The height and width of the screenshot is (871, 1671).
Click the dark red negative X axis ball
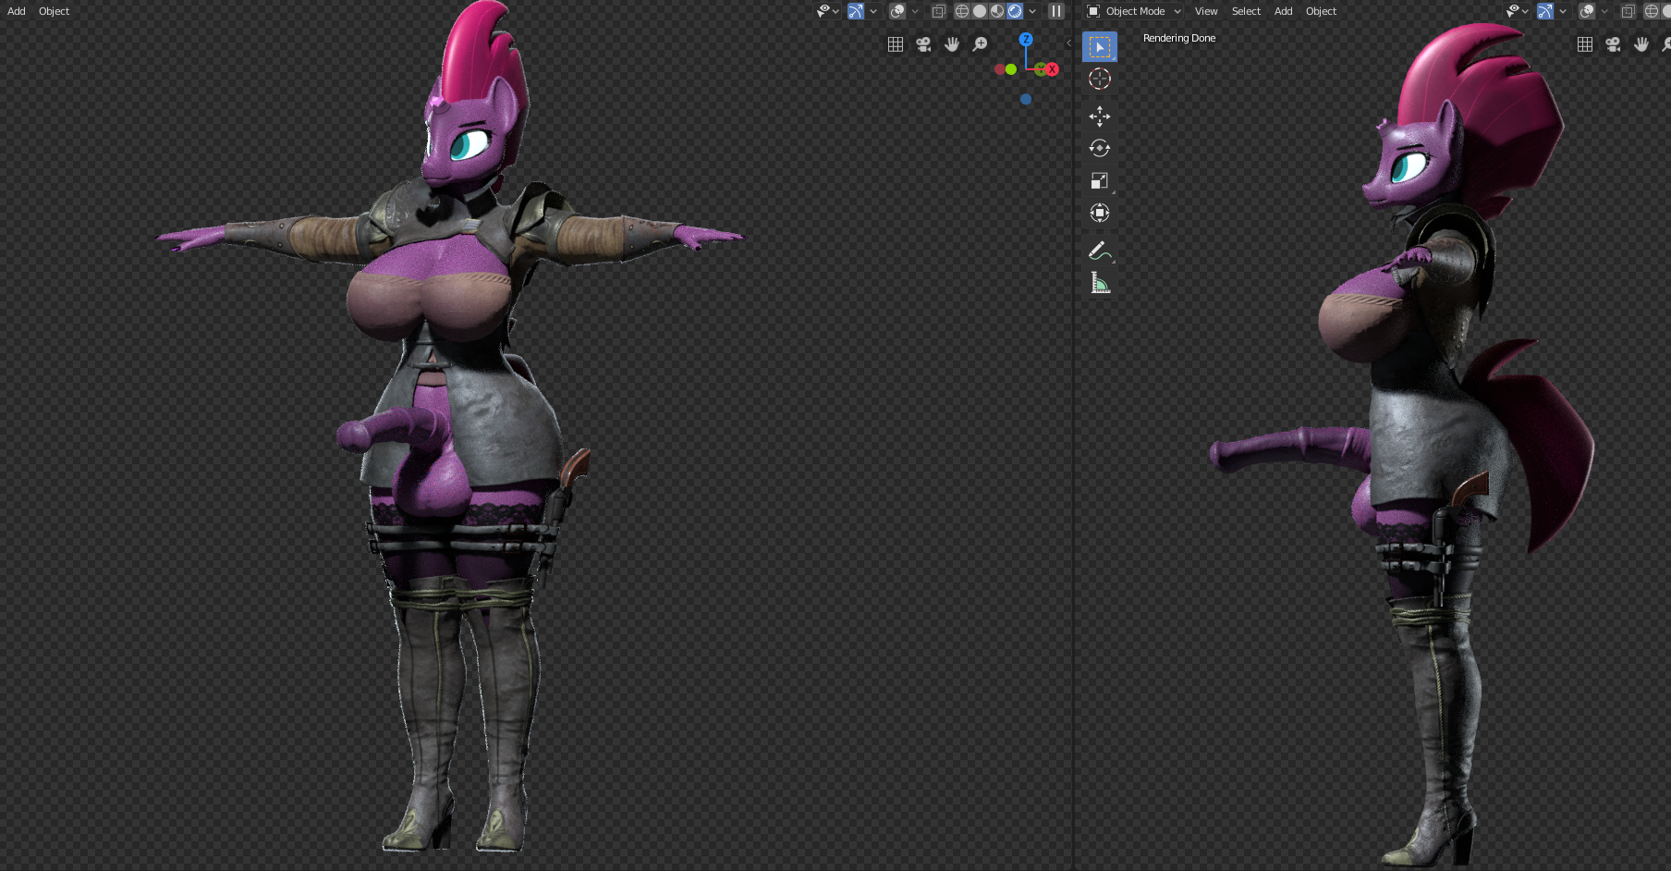(1000, 69)
